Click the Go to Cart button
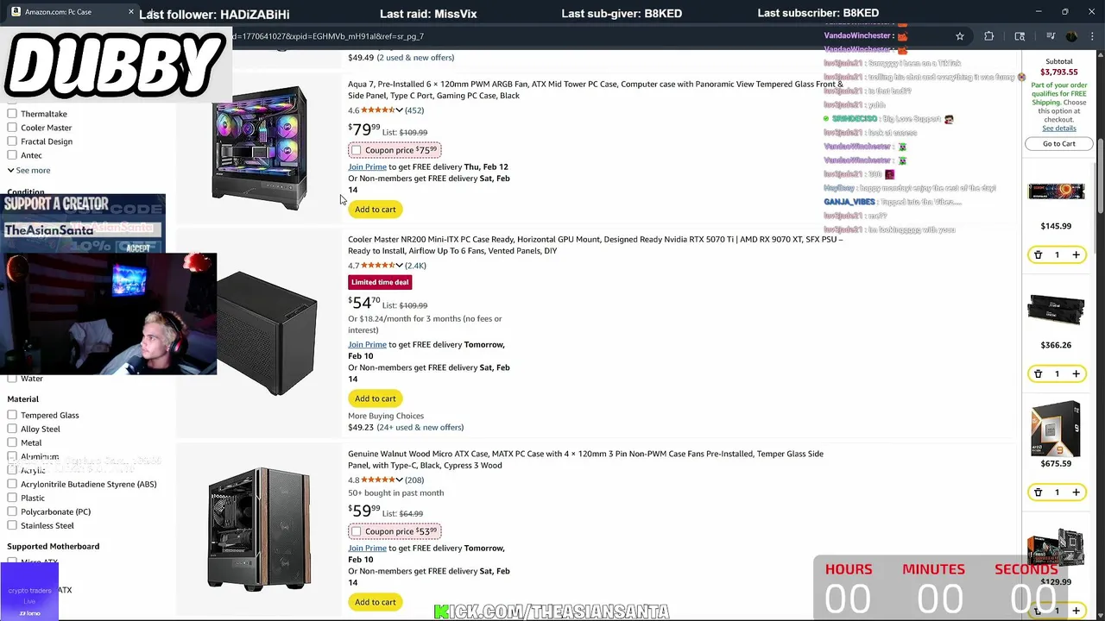The height and width of the screenshot is (621, 1105). (1058, 144)
